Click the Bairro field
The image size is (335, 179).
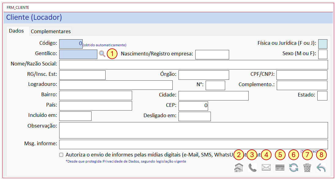tap(95, 96)
